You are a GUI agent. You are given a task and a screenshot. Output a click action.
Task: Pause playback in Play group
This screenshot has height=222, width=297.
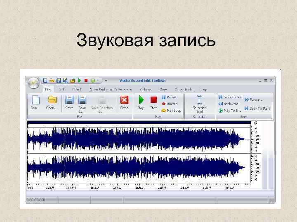[169, 97]
